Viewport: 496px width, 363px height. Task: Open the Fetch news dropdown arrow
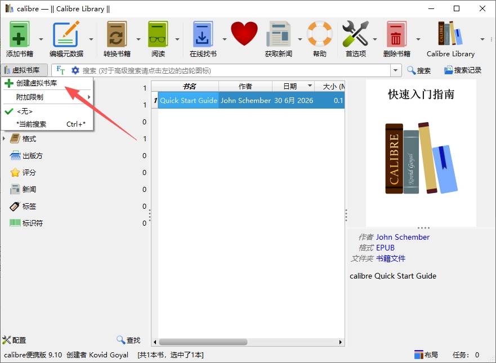click(300, 39)
